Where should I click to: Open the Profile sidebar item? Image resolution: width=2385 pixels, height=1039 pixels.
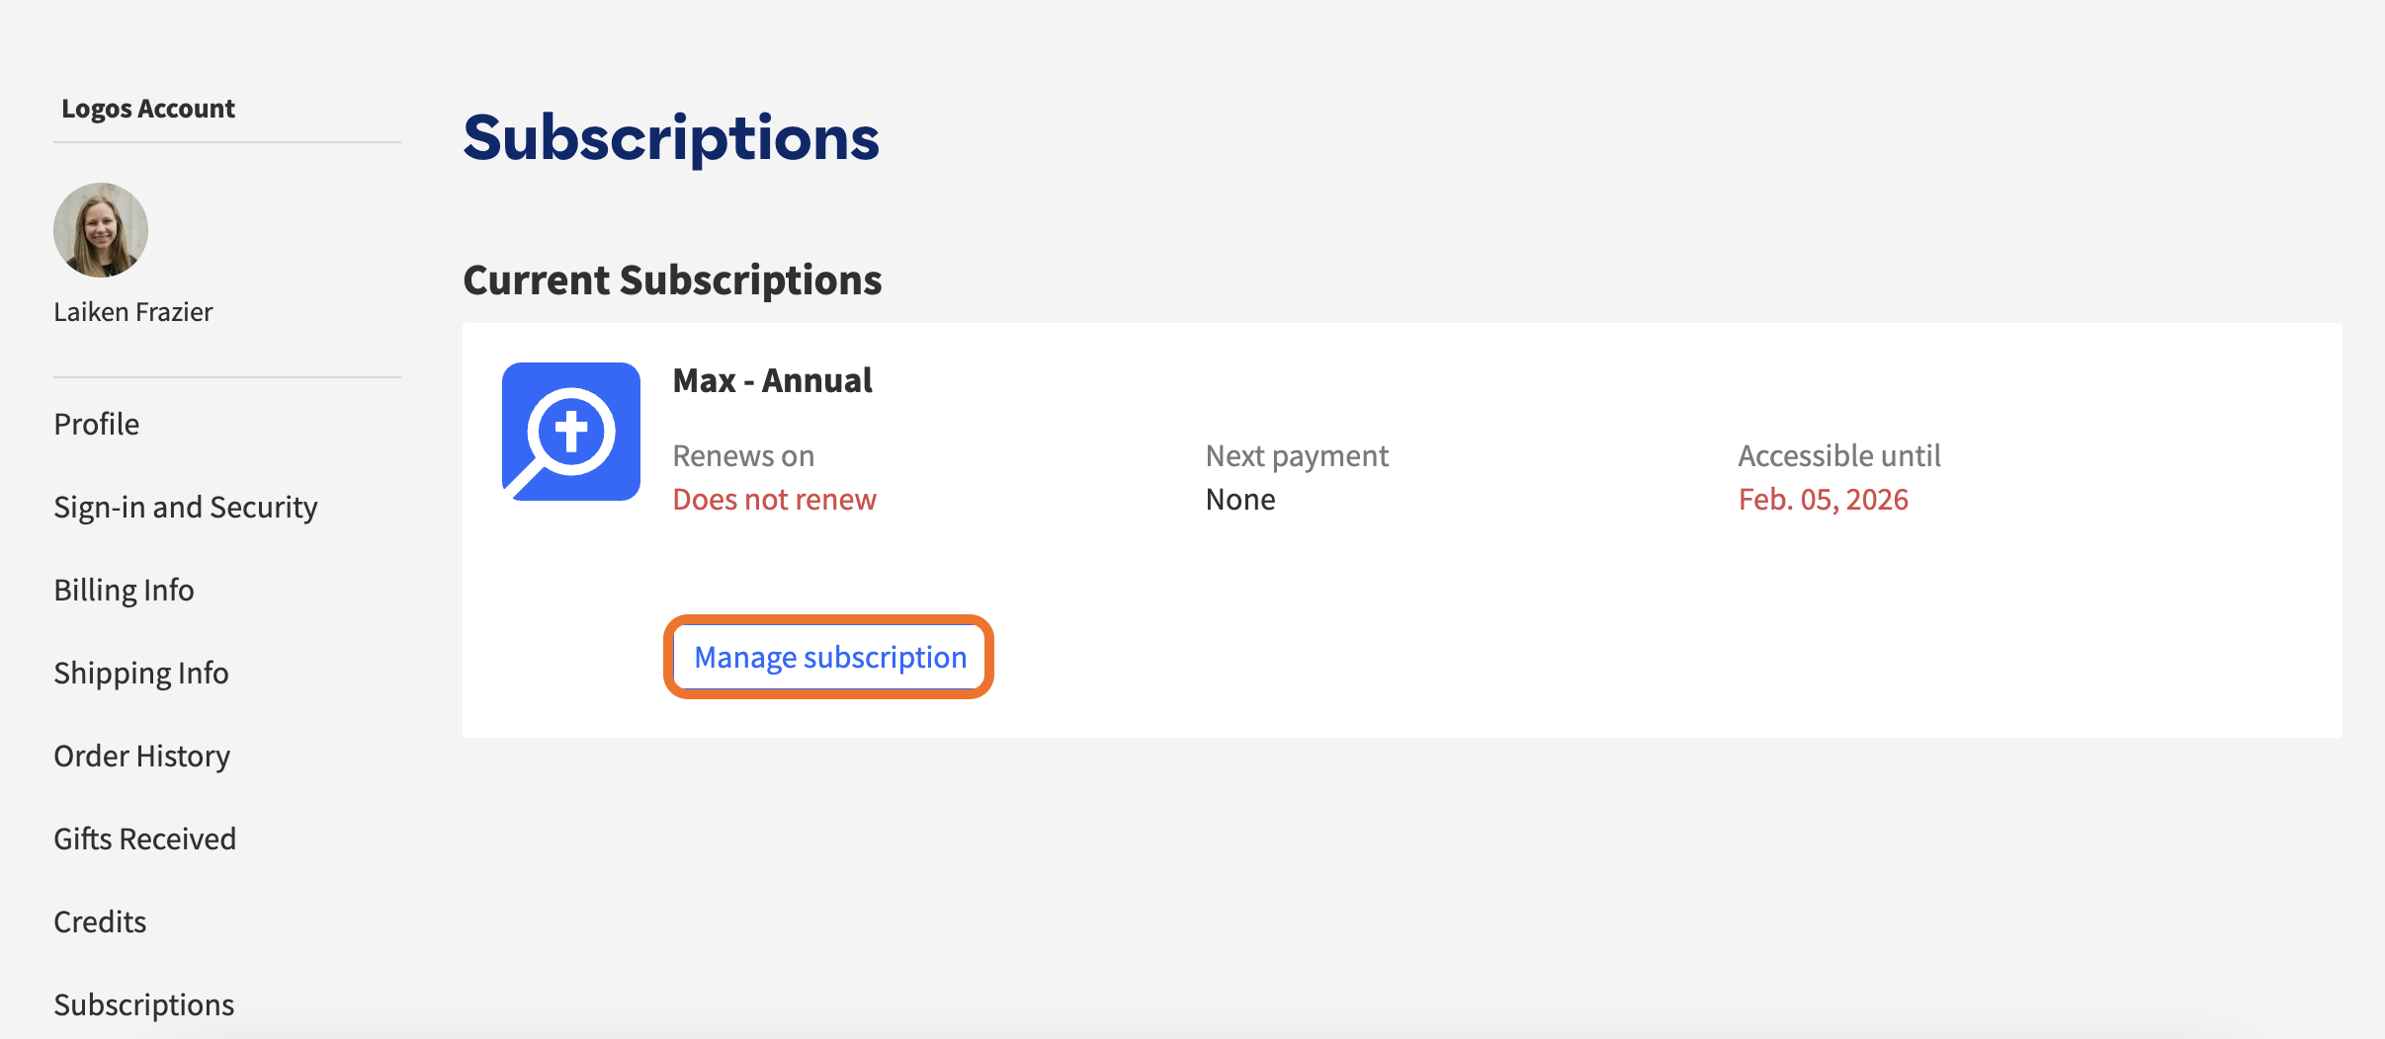(x=97, y=424)
